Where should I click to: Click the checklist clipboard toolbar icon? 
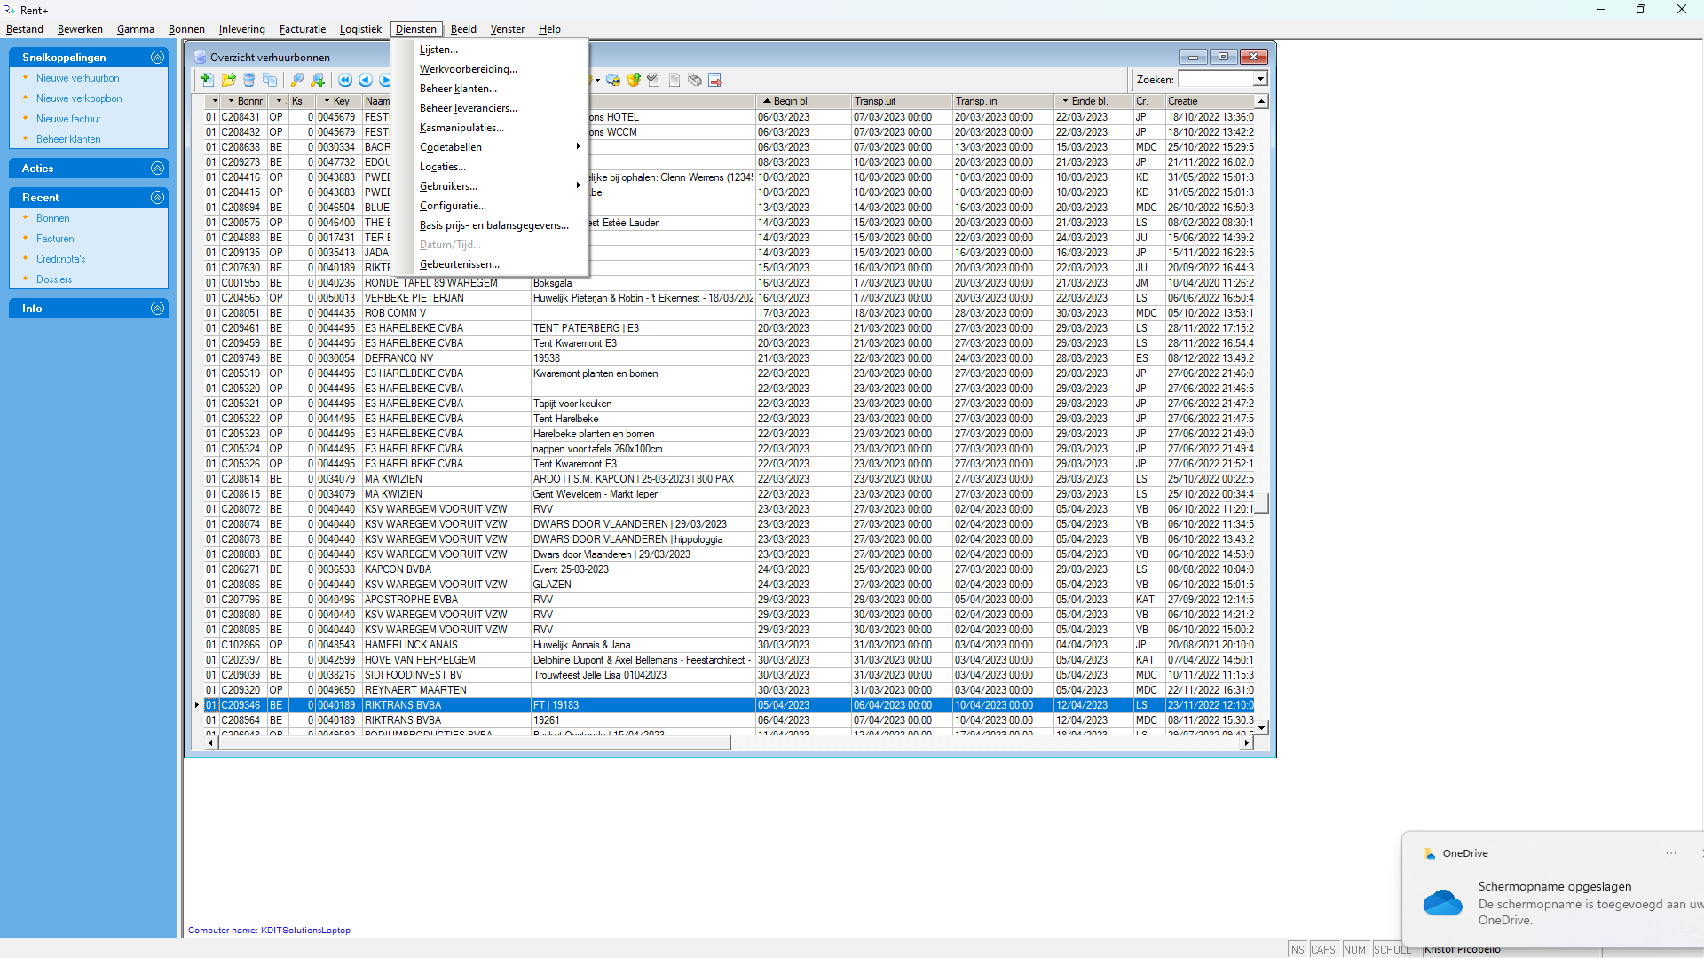pyautogui.click(x=653, y=80)
